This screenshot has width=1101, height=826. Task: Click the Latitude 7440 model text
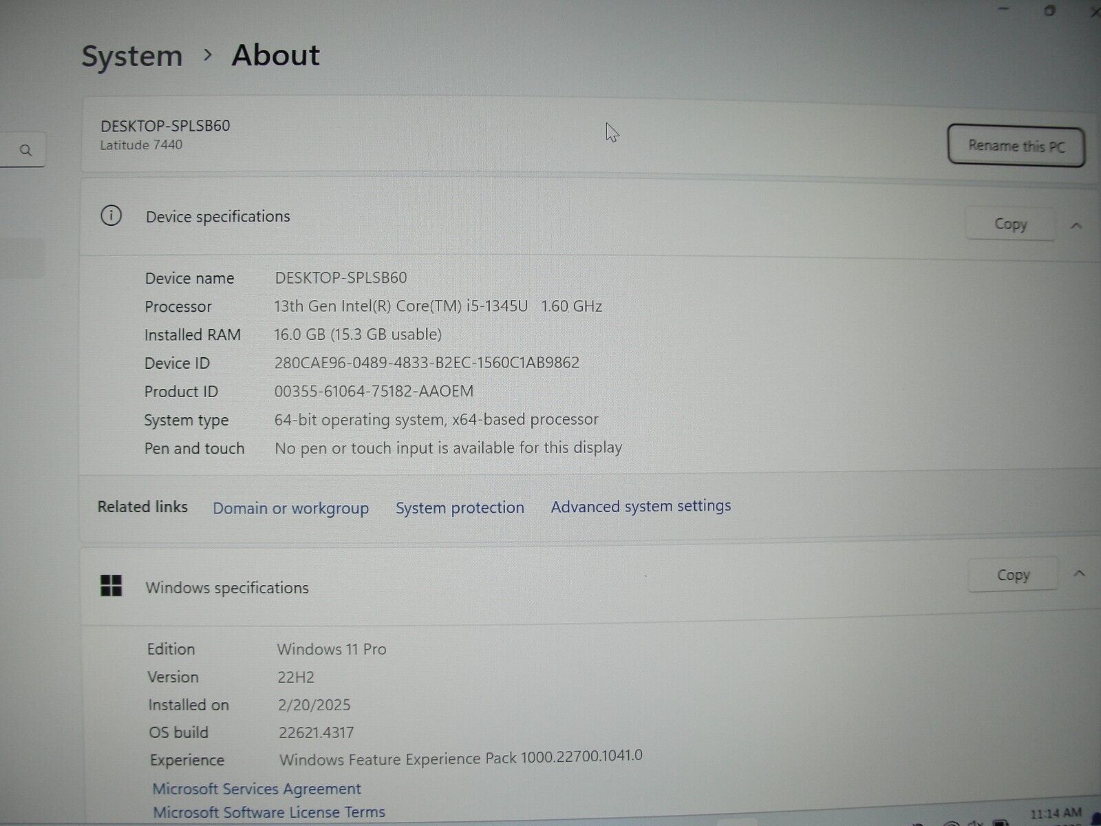click(x=141, y=145)
